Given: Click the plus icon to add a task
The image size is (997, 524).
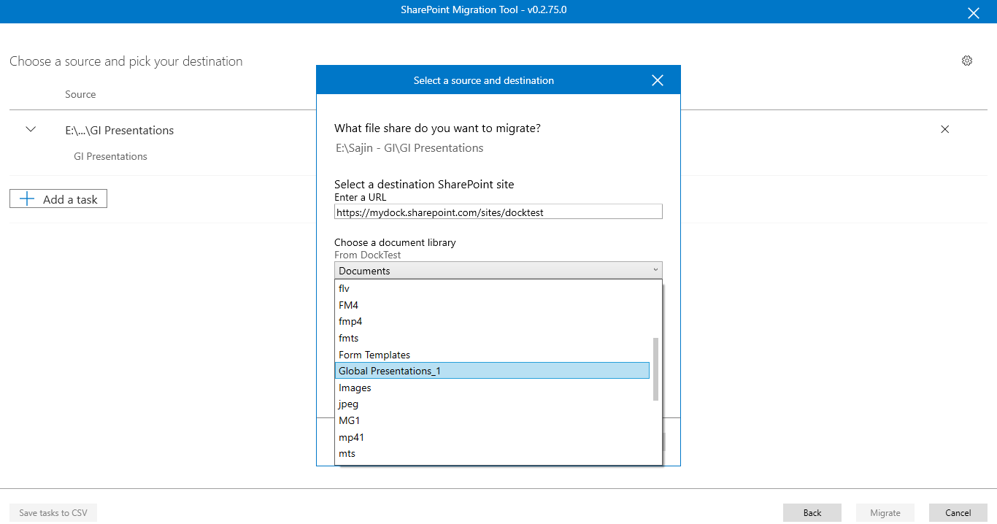Looking at the screenshot, I should click(26, 198).
